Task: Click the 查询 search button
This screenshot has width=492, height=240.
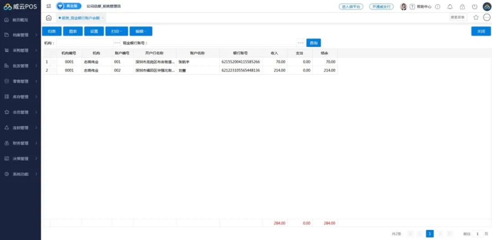Action: pyautogui.click(x=313, y=43)
